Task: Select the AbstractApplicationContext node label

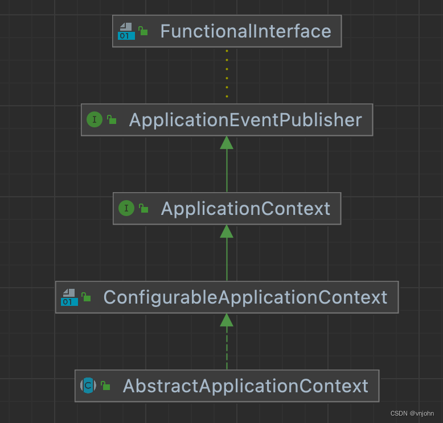Action: pos(245,386)
